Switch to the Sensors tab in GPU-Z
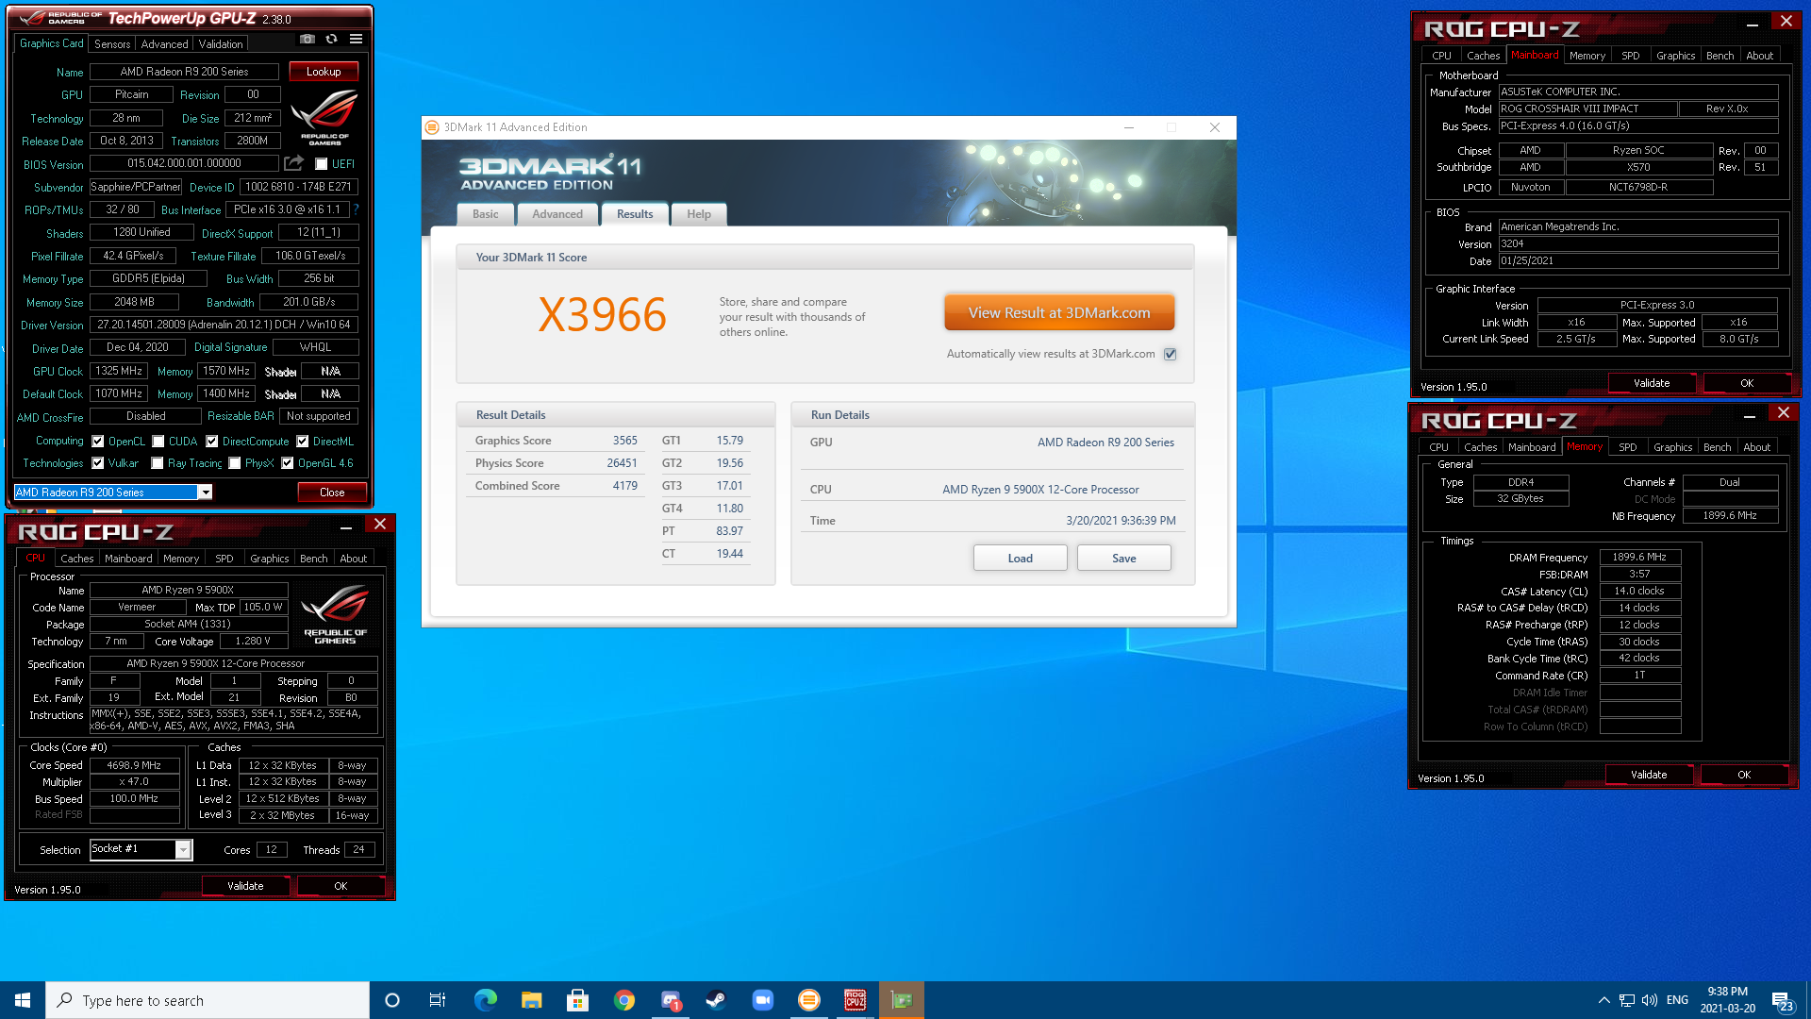 112,44
